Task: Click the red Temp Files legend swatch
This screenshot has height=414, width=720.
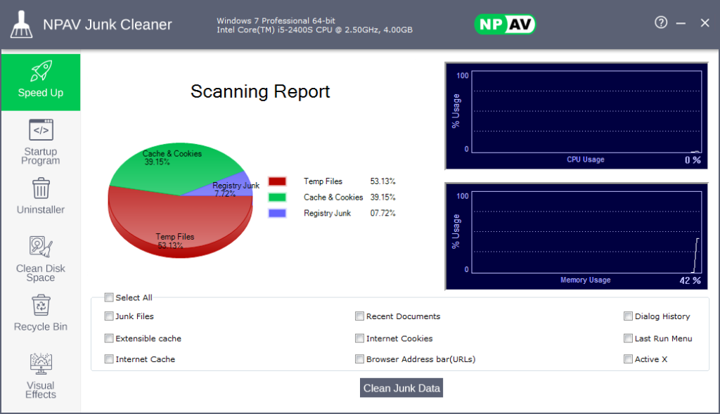Action: (277, 181)
